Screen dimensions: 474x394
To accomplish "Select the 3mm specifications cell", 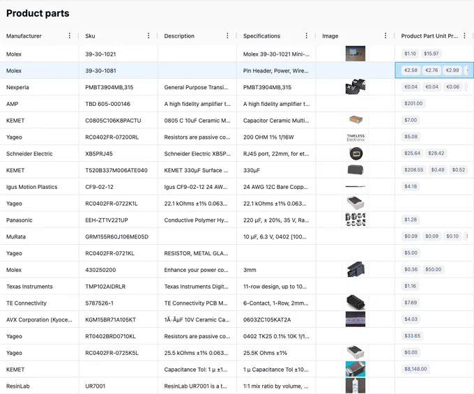I will (276, 270).
